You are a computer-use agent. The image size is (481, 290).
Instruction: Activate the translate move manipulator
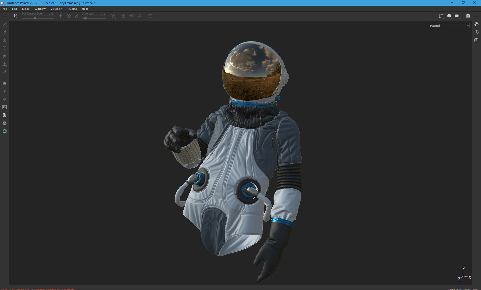[60, 16]
